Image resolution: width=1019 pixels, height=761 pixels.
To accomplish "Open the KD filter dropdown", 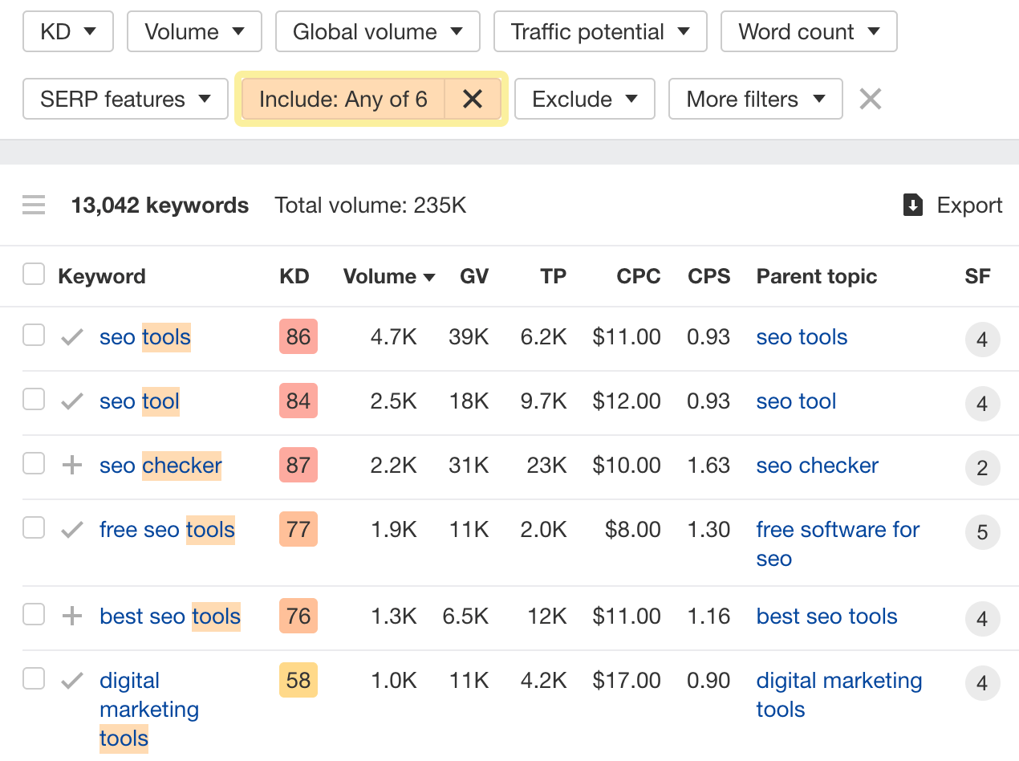I will click(67, 31).
